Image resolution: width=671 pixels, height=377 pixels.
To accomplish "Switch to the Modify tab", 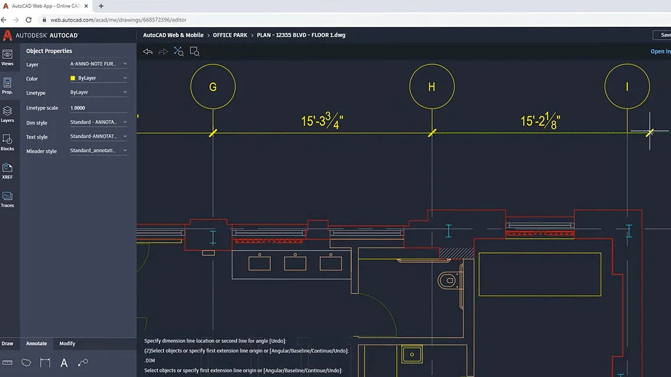I will [x=66, y=343].
